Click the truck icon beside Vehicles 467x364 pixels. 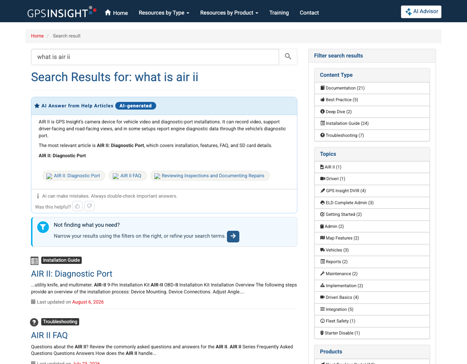click(x=323, y=250)
